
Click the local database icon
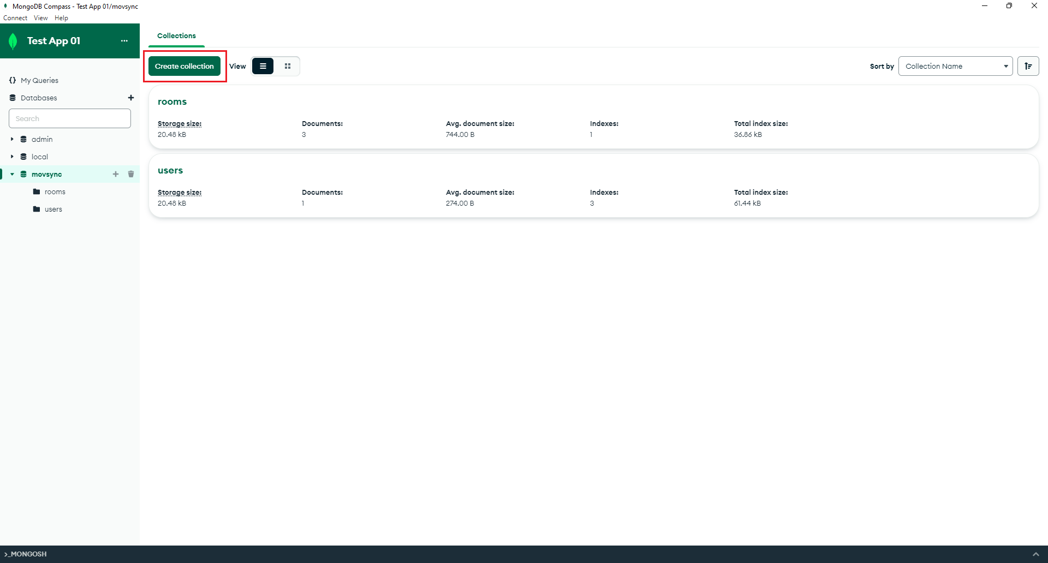(x=23, y=157)
